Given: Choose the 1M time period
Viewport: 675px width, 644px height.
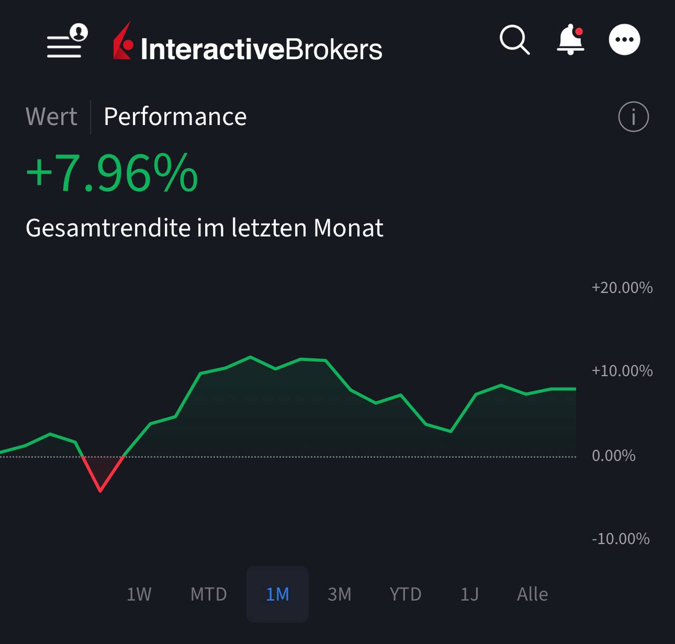Looking at the screenshot, I should click(x=277, y=594).
